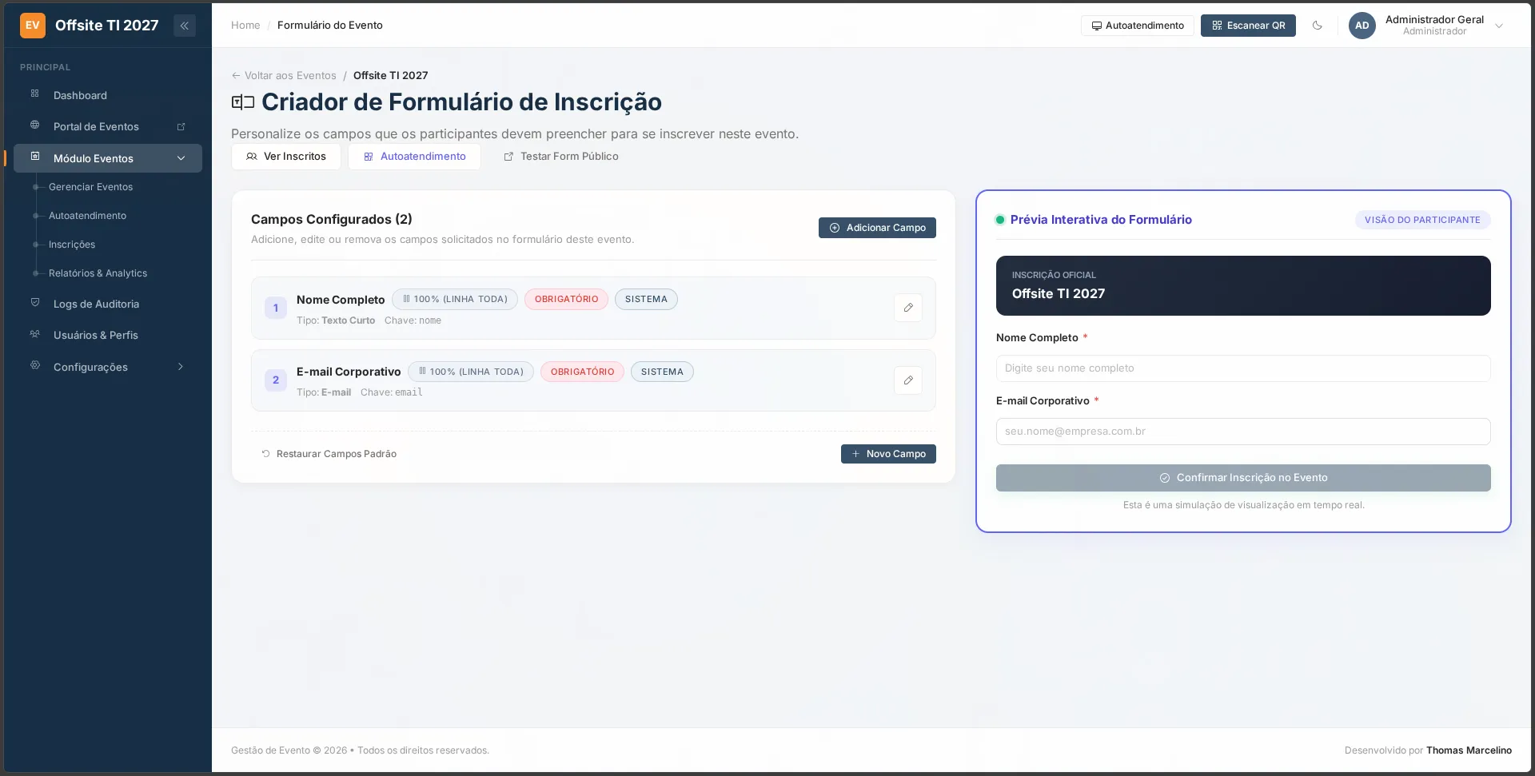The image size is (1535, 776).
Task: Click the orange EV logo badge
Action: (33, 26)
